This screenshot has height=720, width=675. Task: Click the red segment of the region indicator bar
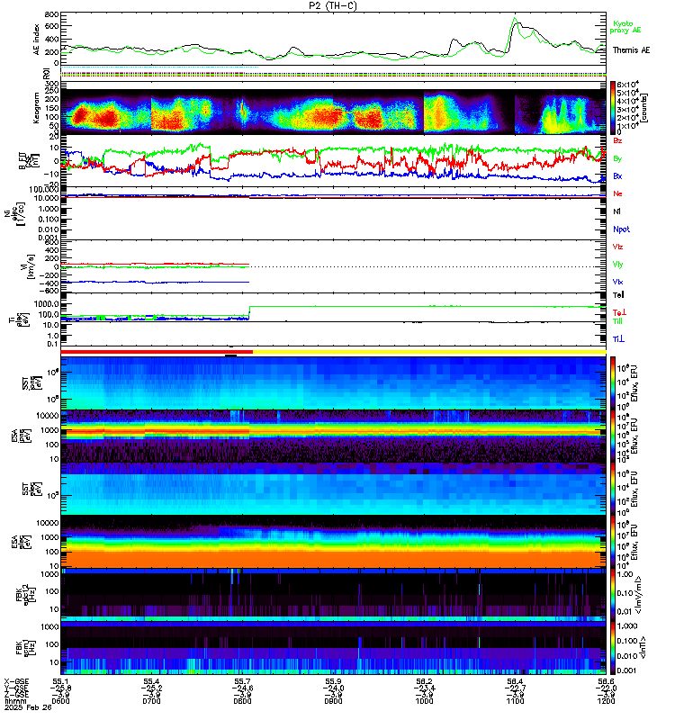tap(157, 352)
